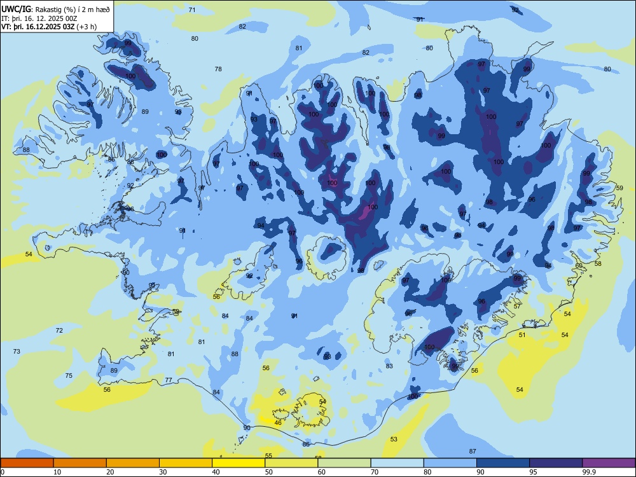Click the '77' value on the coast

pos(169,380)
